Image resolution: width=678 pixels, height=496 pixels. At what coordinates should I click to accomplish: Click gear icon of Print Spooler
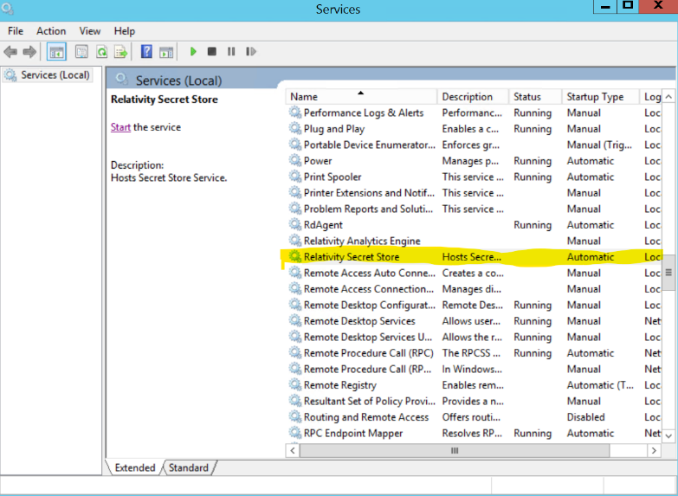(295, 177)
